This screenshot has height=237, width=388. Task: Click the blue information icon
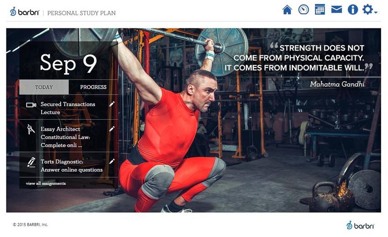coord(352,10)
